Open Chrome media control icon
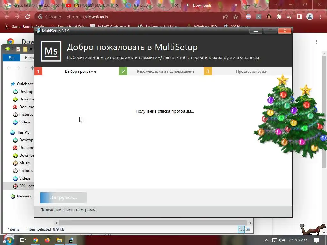Image resolution: width=327 pixels, height=245 pixels. (289, 17)
